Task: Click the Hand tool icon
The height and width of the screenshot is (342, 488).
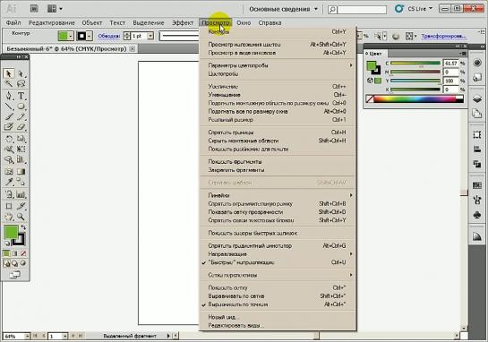Action: (9, 217)
